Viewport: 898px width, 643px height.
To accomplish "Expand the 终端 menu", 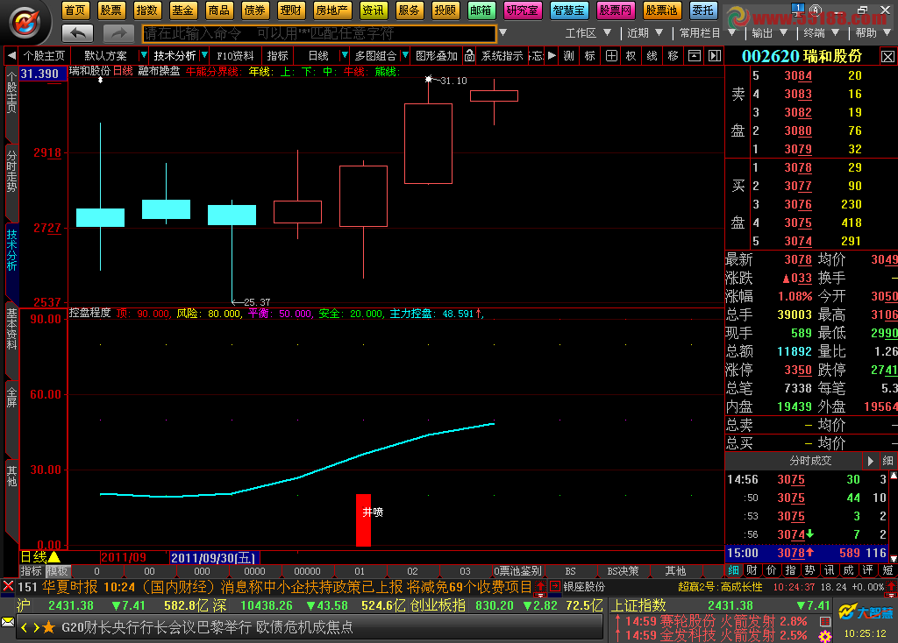I will 821,33.
